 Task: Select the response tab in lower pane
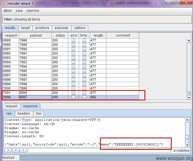click(30, 106)
